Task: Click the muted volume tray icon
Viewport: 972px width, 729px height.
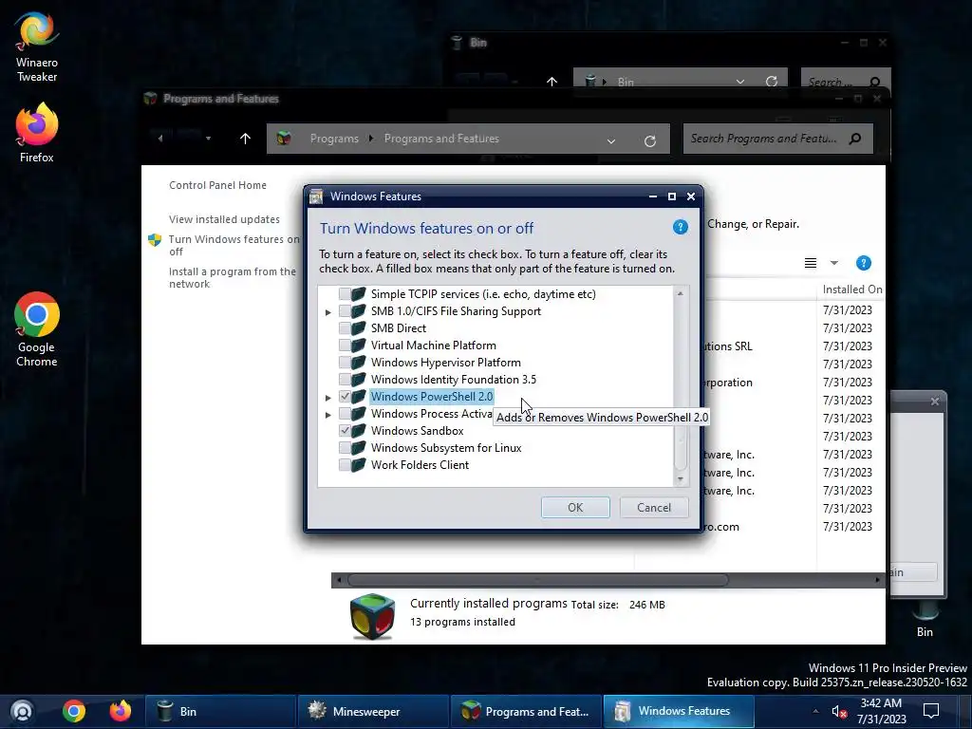Action: click(839, 712)
